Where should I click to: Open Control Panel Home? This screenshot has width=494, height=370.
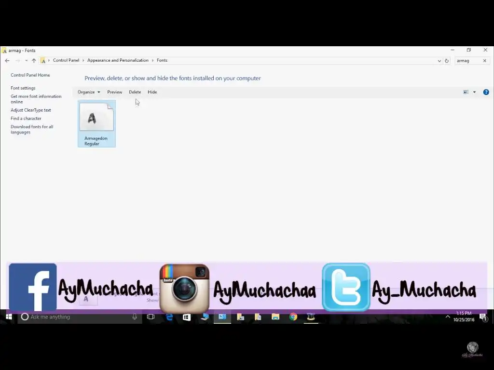pos(30,75)
